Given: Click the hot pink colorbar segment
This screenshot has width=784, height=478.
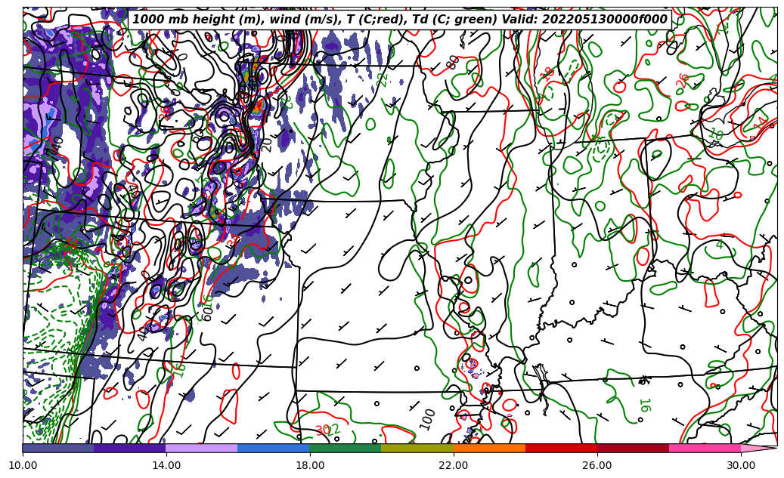Looking at the screenshot, I should 705,448.
